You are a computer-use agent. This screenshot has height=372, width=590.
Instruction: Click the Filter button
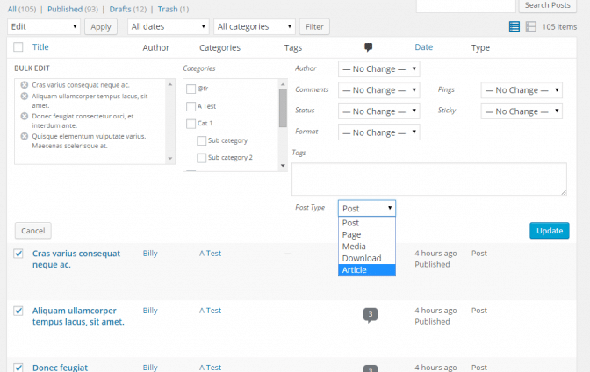coord(314,26)
